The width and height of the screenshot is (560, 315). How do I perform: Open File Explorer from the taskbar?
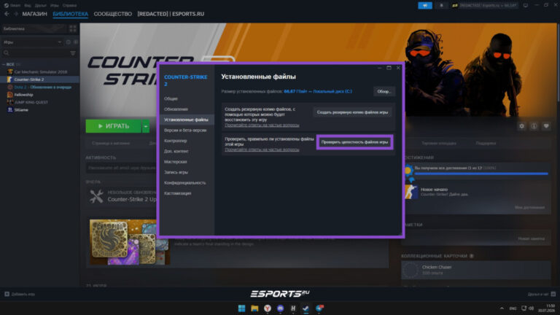[x=254, y=308]
